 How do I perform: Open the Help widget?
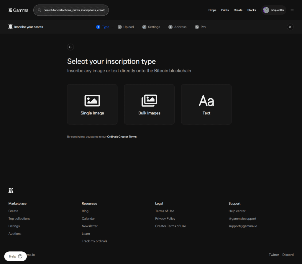coord(15,256)
